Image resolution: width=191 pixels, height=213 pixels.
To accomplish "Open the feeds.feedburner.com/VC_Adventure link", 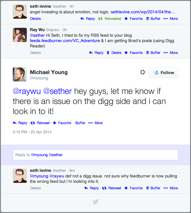I will click(65, 41).
